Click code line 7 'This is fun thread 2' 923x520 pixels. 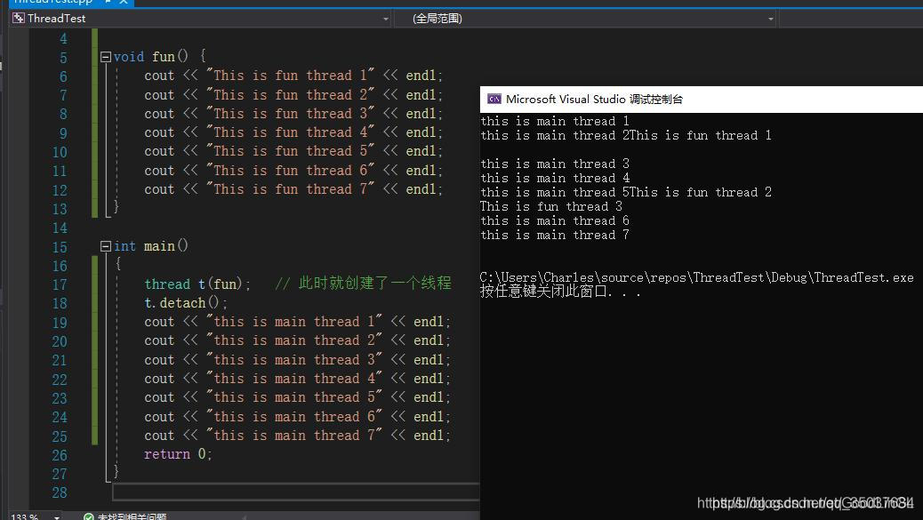pos(293,95)
